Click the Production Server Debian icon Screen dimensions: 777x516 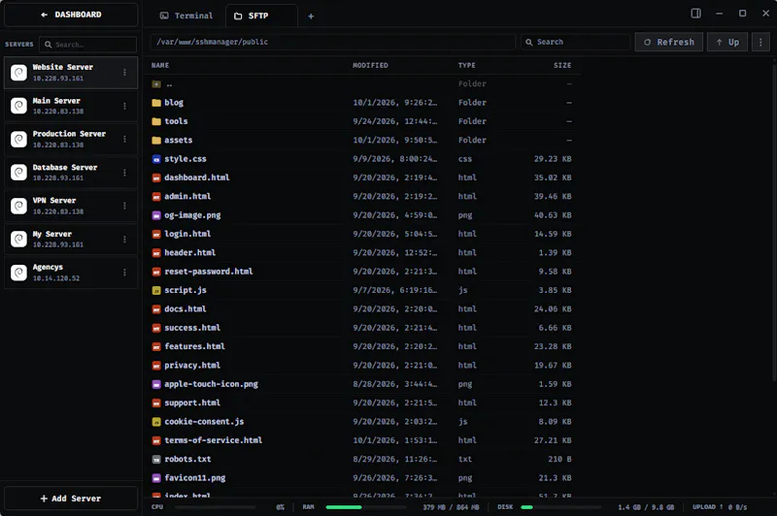click(x=18, y=139)
